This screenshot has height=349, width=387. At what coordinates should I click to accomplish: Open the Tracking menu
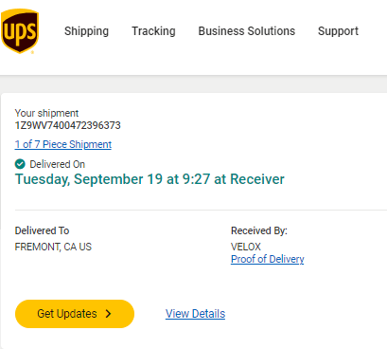click(153, 31)
